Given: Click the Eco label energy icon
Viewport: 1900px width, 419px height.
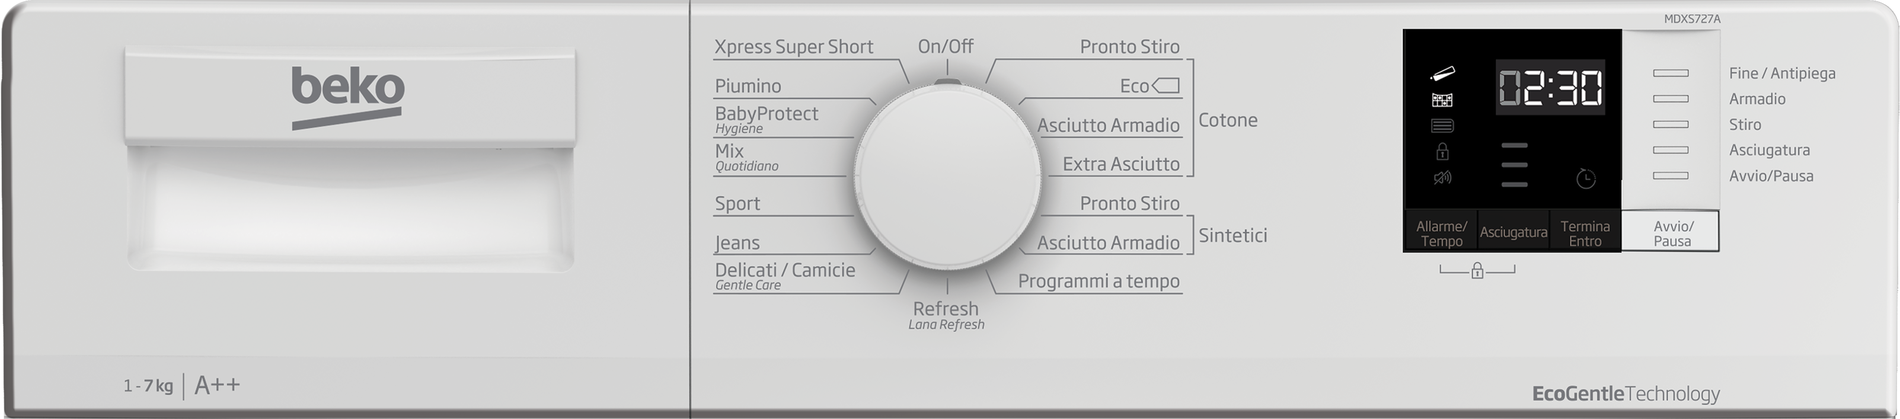Looking at the screenshot, I should point(1165,85).
